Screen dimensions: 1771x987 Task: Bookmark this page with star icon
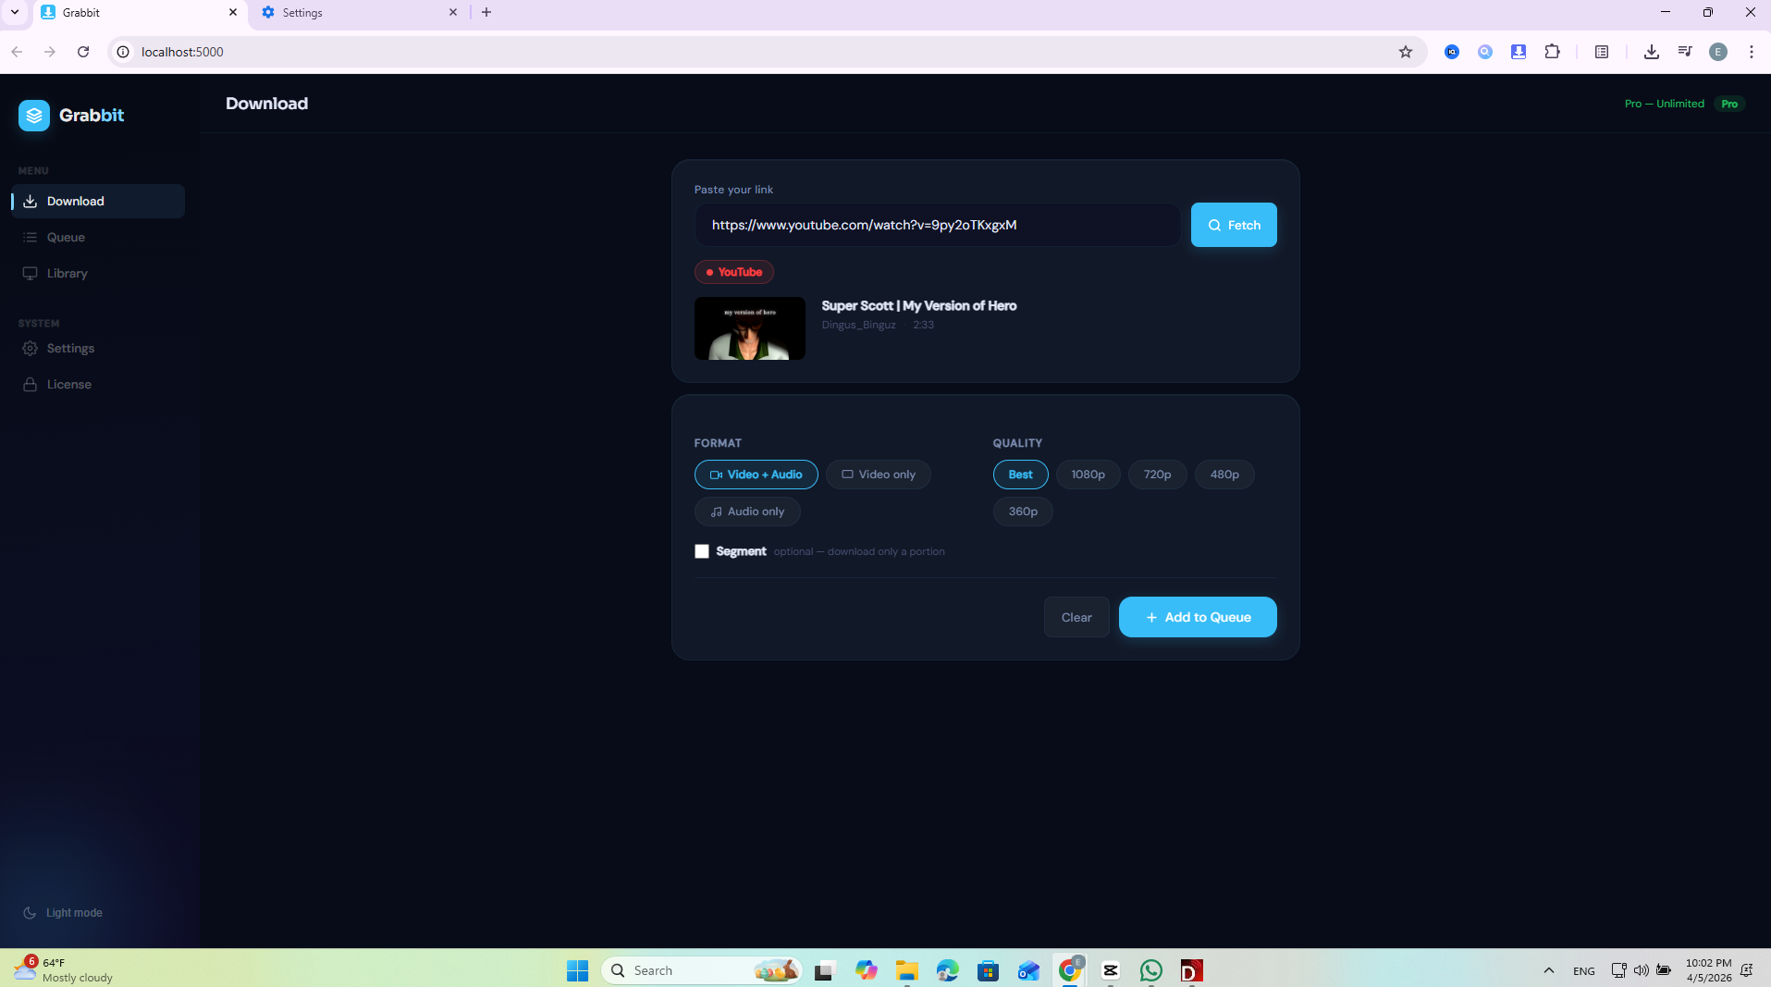(1406, 52)
